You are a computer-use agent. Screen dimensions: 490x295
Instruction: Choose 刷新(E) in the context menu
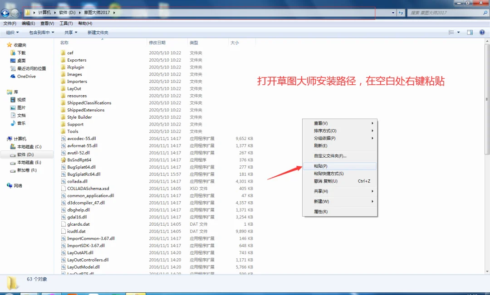click(x=340, y=146)
